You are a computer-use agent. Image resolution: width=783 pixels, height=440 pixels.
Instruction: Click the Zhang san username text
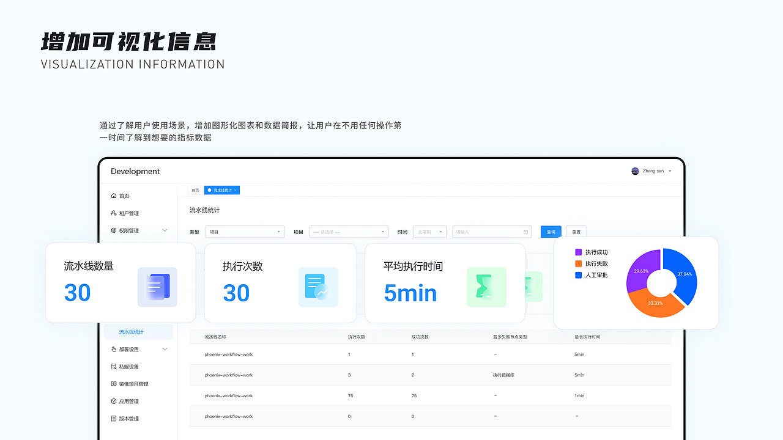[x=653, y=171]
